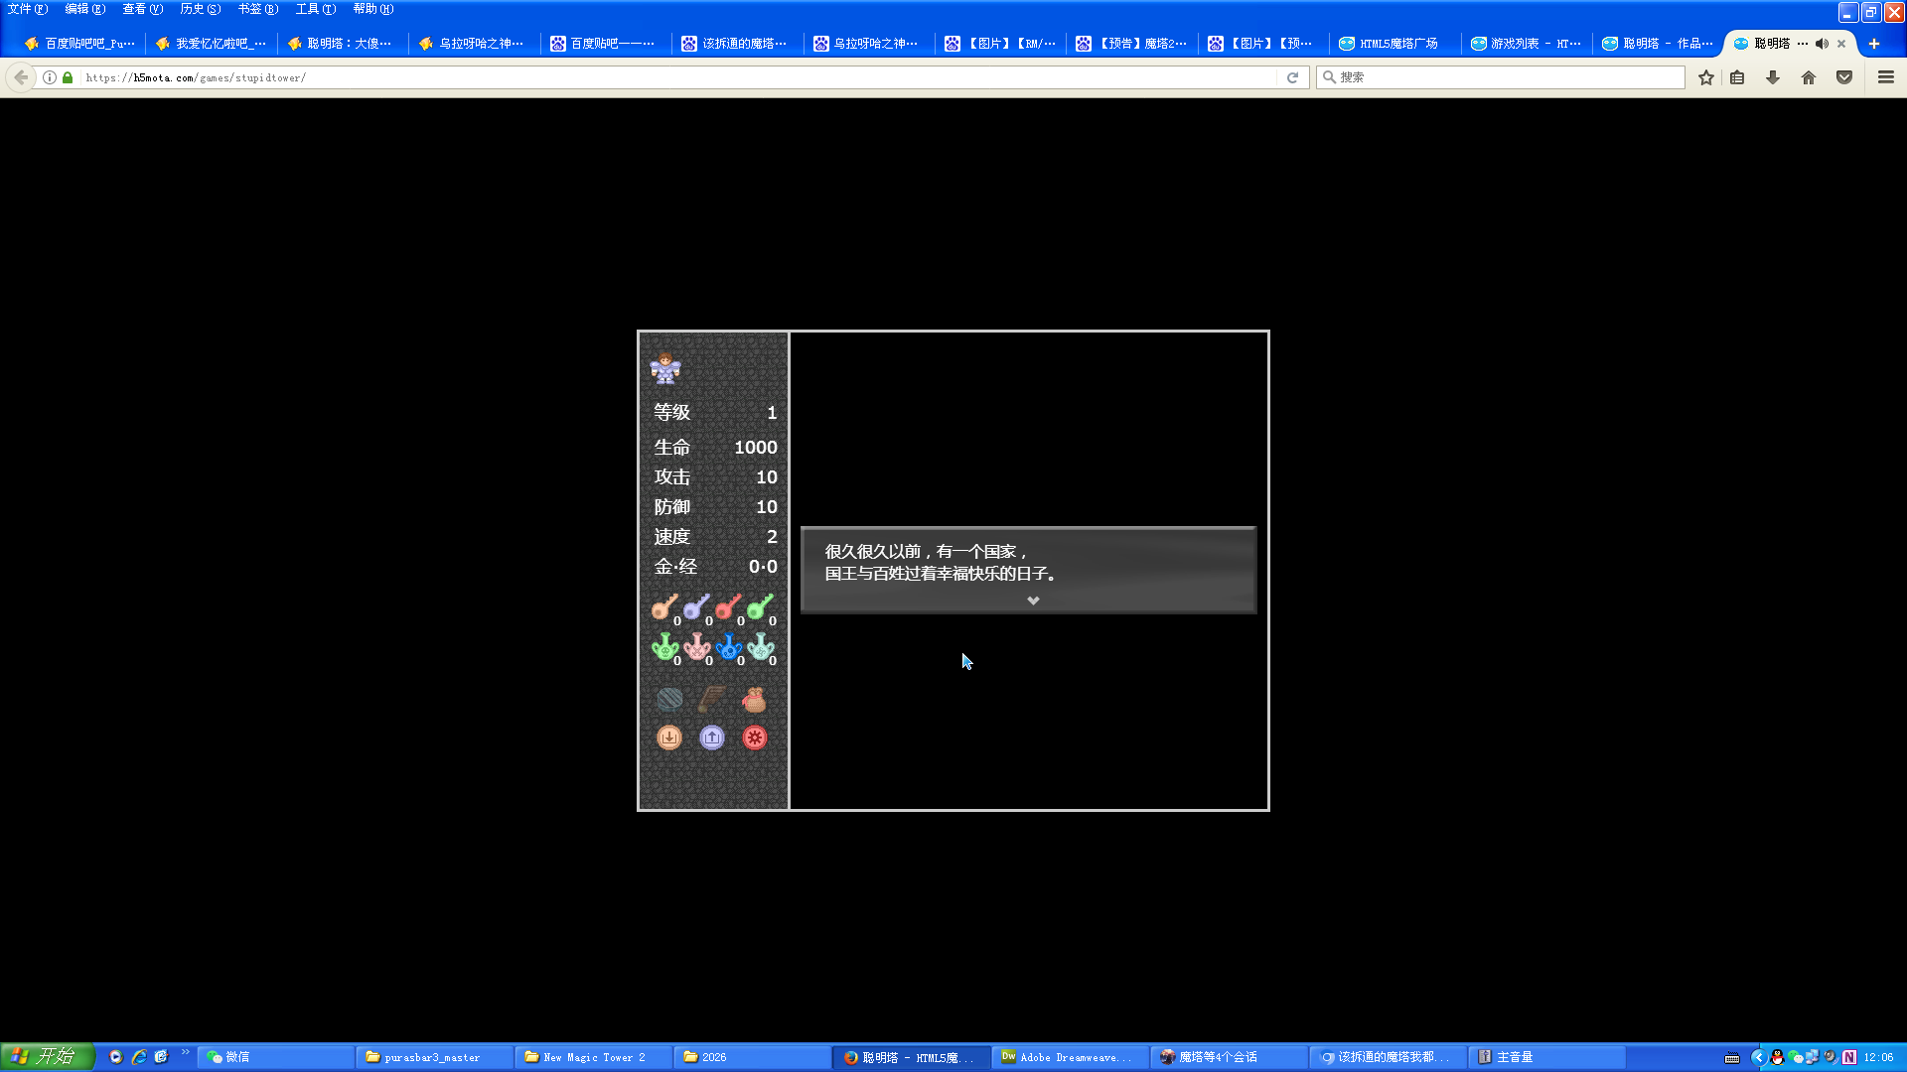This screenshot has height=1072, width=1907.
Task: Open the downloads arrow panel
Action: (x=1773, y=77)
